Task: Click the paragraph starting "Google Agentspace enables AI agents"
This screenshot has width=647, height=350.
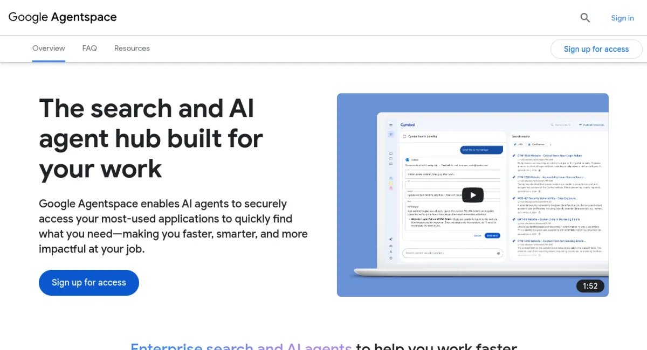Action: pos(173,227)
